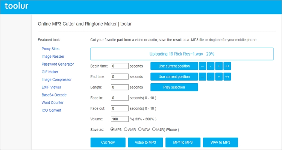Click the MP4 to MP3 button
Image resolution: width=282 pixels, height=150 pixels.
click(183, 142)
